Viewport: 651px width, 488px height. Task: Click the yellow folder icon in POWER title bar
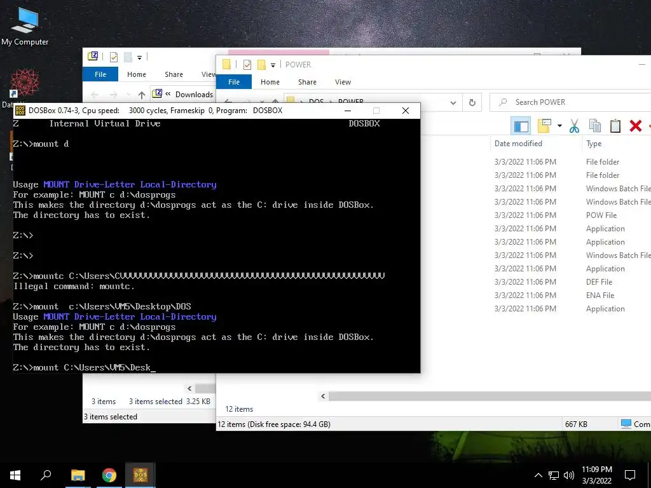226,64
